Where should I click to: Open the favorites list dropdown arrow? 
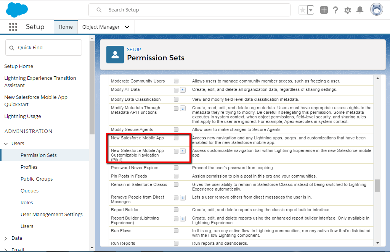[311, 10]
